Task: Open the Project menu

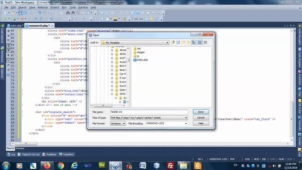Action: (x=55, y=8)
